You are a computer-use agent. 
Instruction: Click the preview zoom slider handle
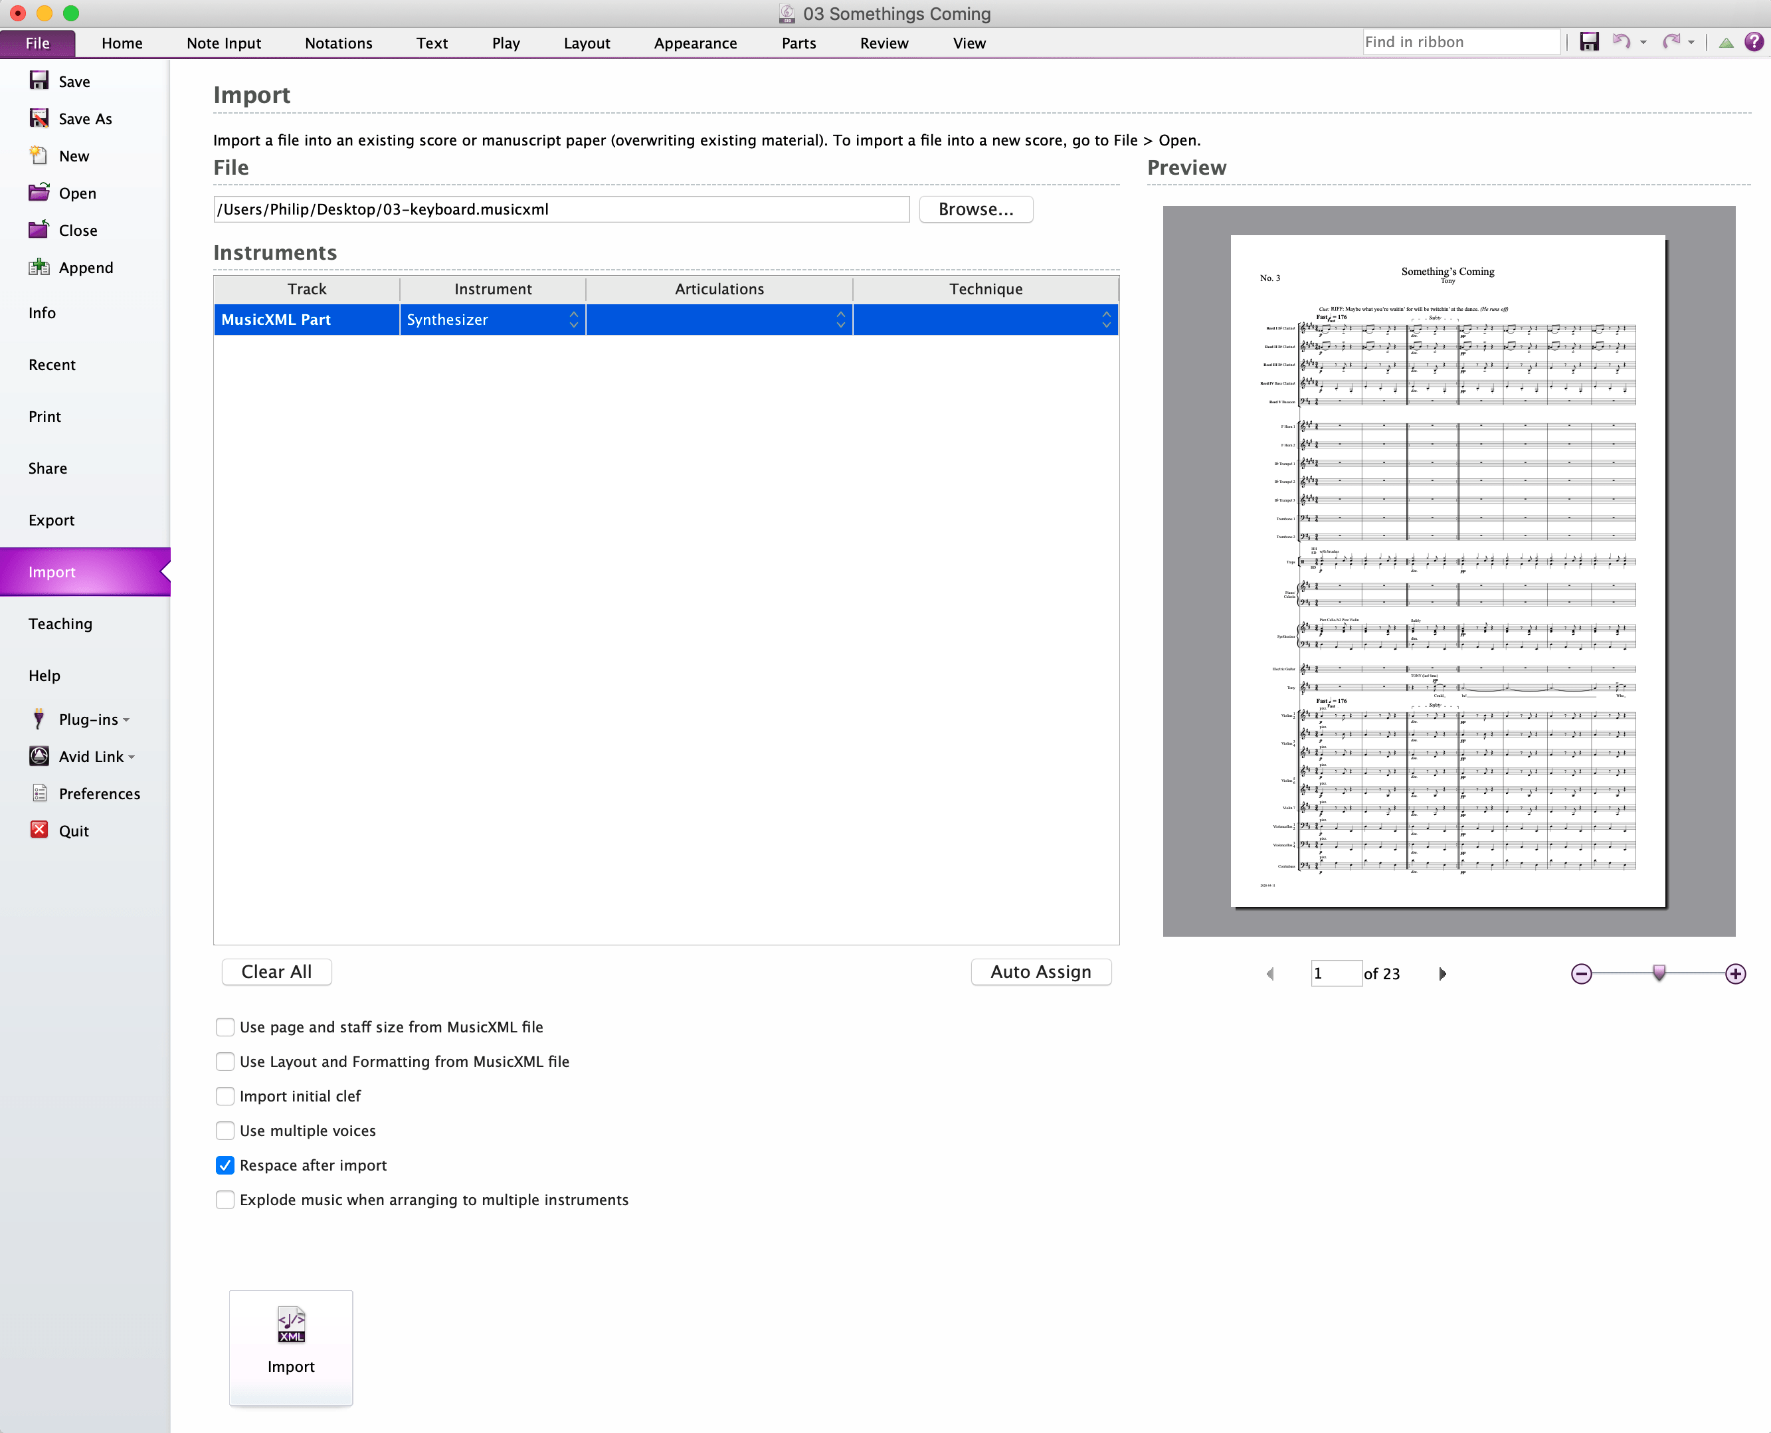1658,971
